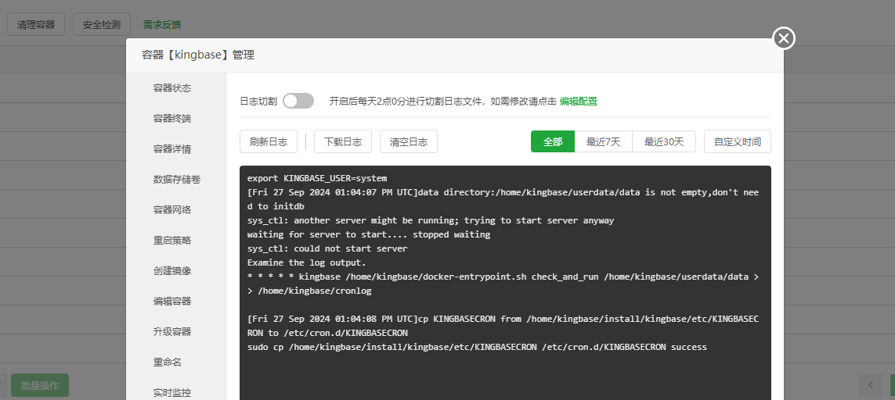The height and width of the screenshot is (400, 895).
Task: Close the kingbase container management dialog
Action: [784, 38]
